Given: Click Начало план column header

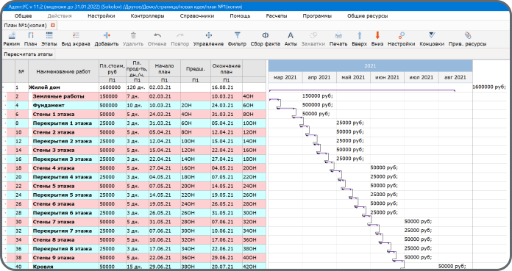Looking at the screenshot, I should pos(164,69).
